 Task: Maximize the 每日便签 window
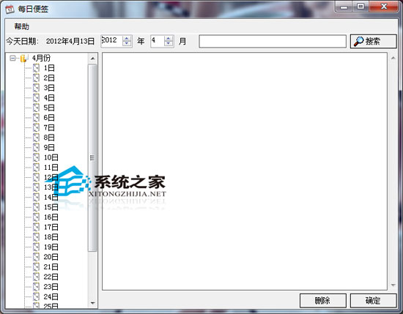(361, 7)
